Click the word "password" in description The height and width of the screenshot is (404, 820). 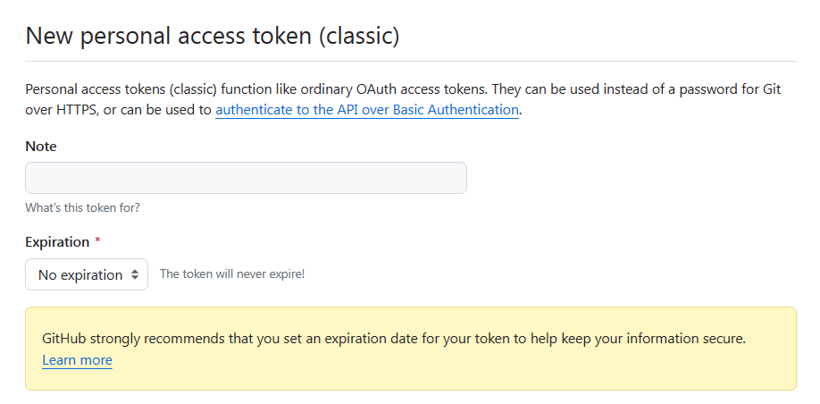click(691, 89)
